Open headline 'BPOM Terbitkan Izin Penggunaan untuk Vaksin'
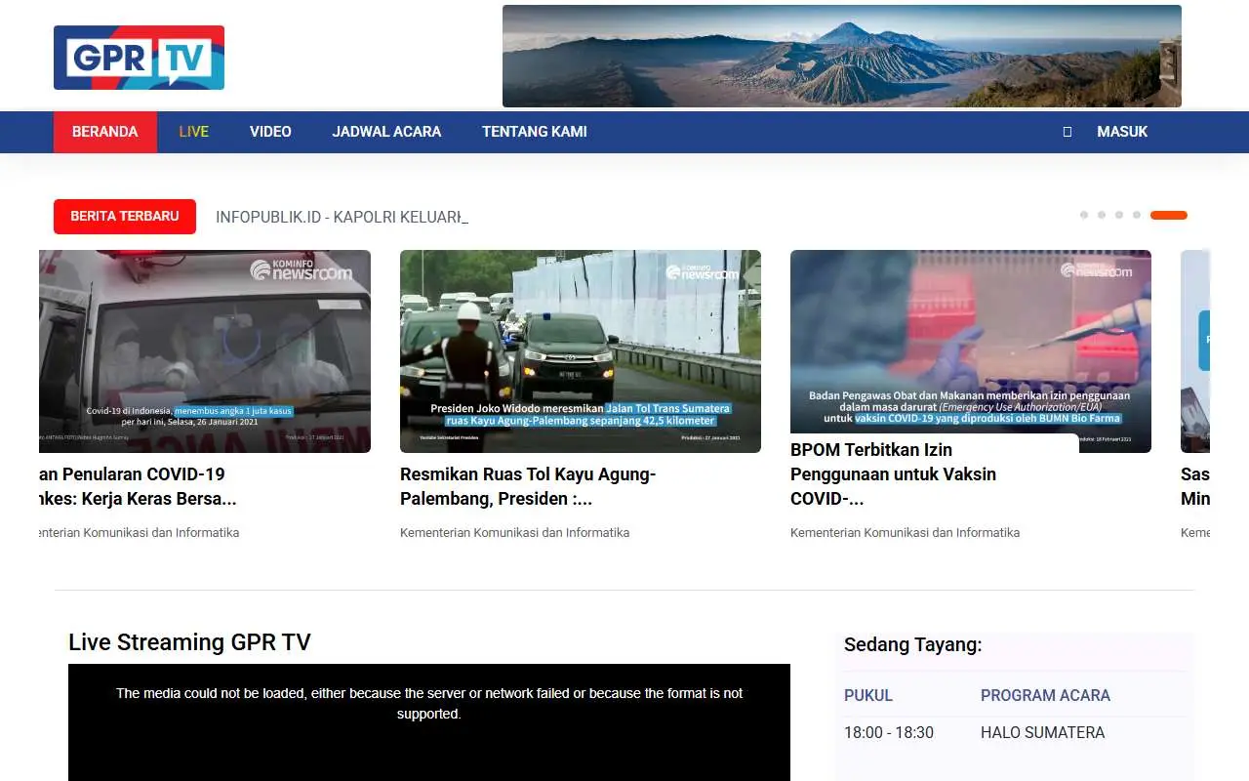1249x781 pixels. pyautogui.click(x=893, y=474)
